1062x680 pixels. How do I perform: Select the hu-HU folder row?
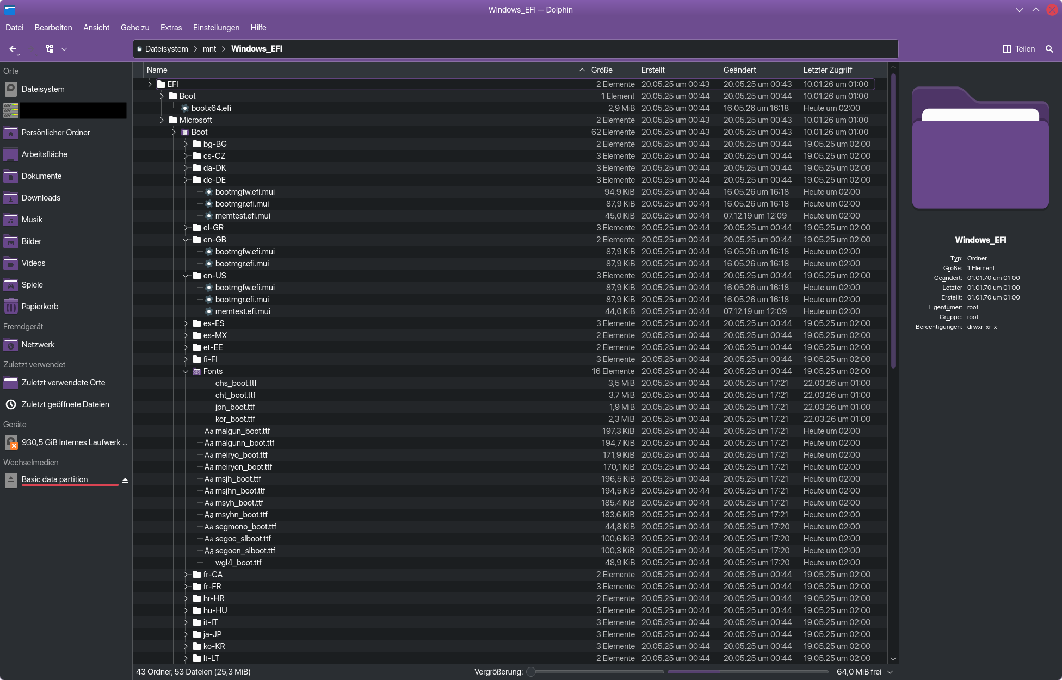[509, 610]
